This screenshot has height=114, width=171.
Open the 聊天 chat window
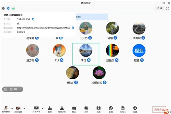(x=74, y=109)
